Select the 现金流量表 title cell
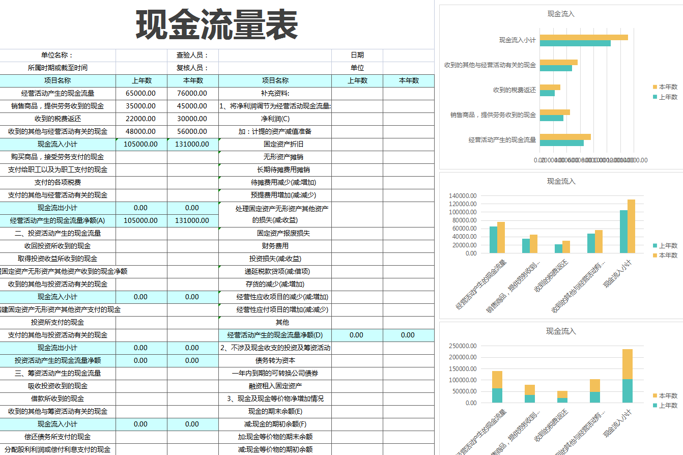683x455 pixels. (x=217, y=24)
